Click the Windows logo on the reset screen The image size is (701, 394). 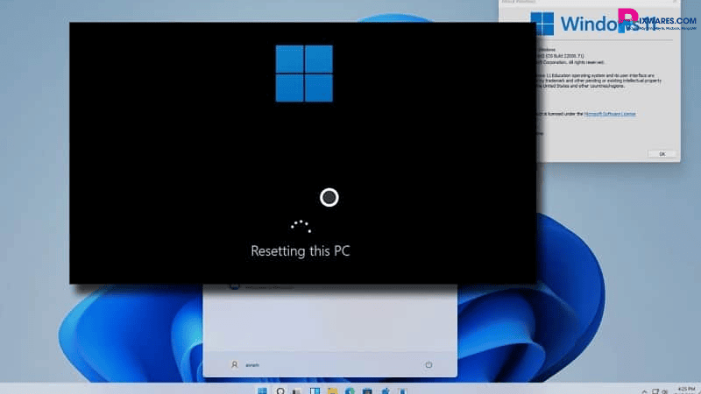pyautogui.click(x=304, y=74)
